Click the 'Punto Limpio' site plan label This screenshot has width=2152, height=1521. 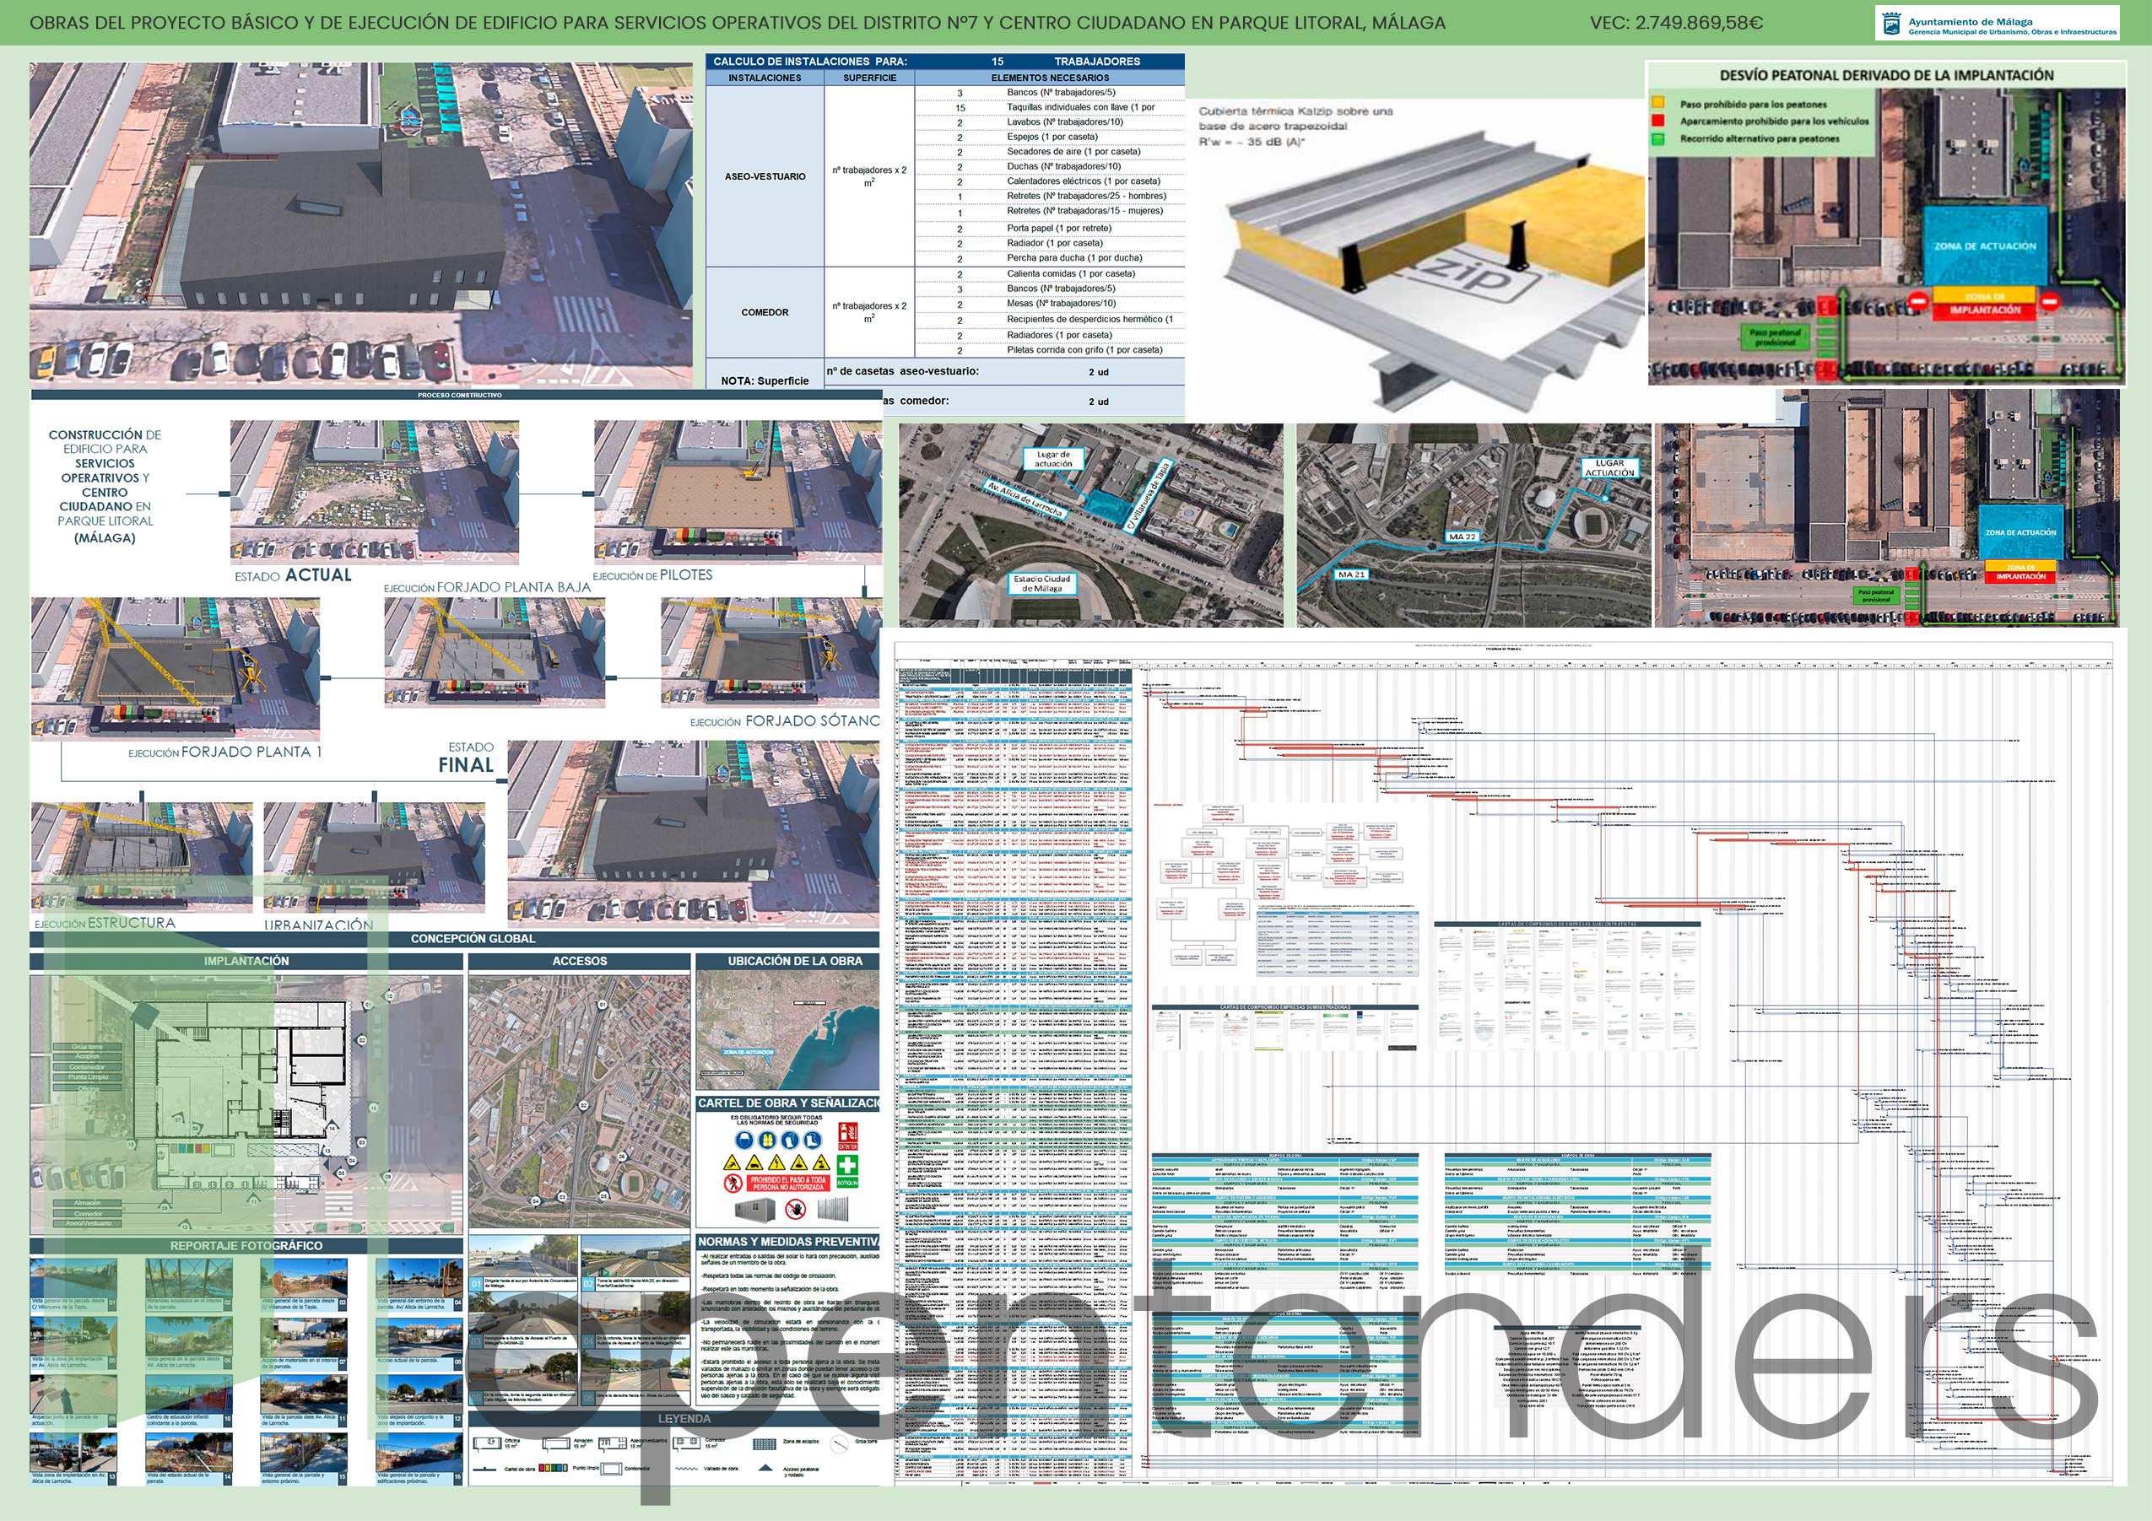pyautogui.click(x=88, y=1078)
